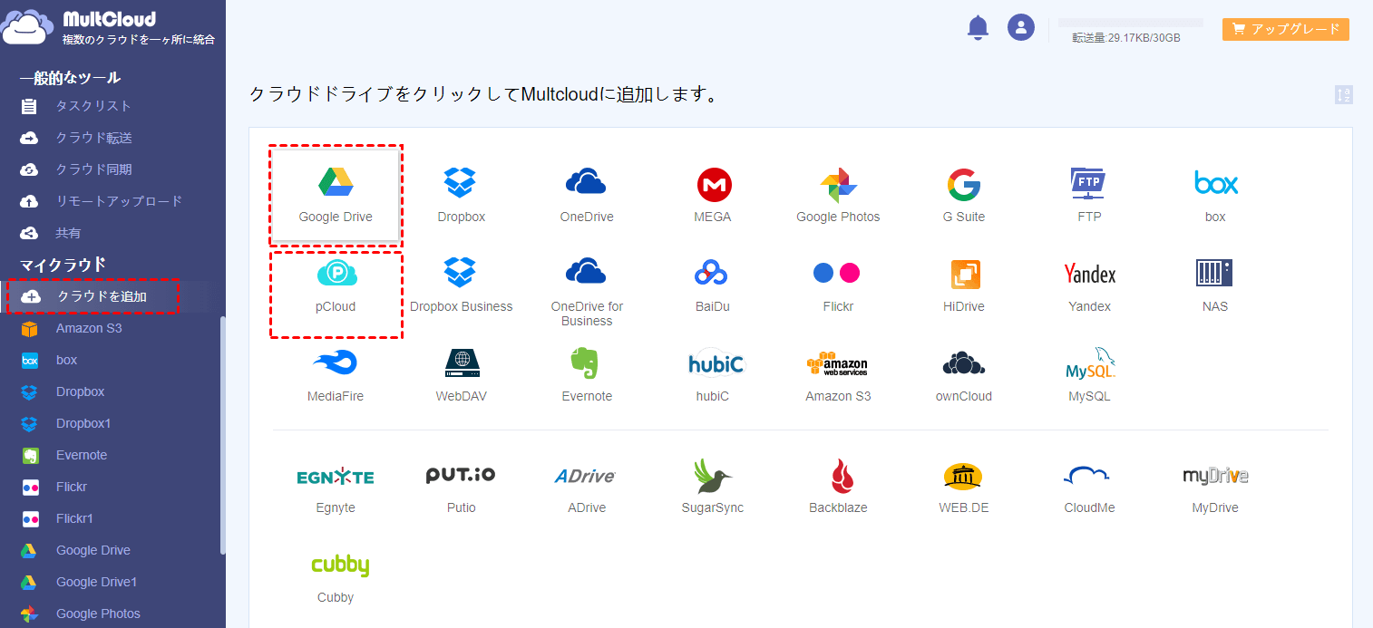Choose the CloudMe service
1373x628 pixels.
click(1089, 488)
